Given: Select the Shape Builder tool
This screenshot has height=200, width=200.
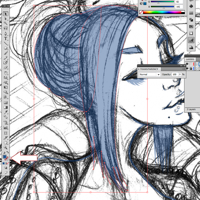Looking at the screenshot, I should pos(5,92).
